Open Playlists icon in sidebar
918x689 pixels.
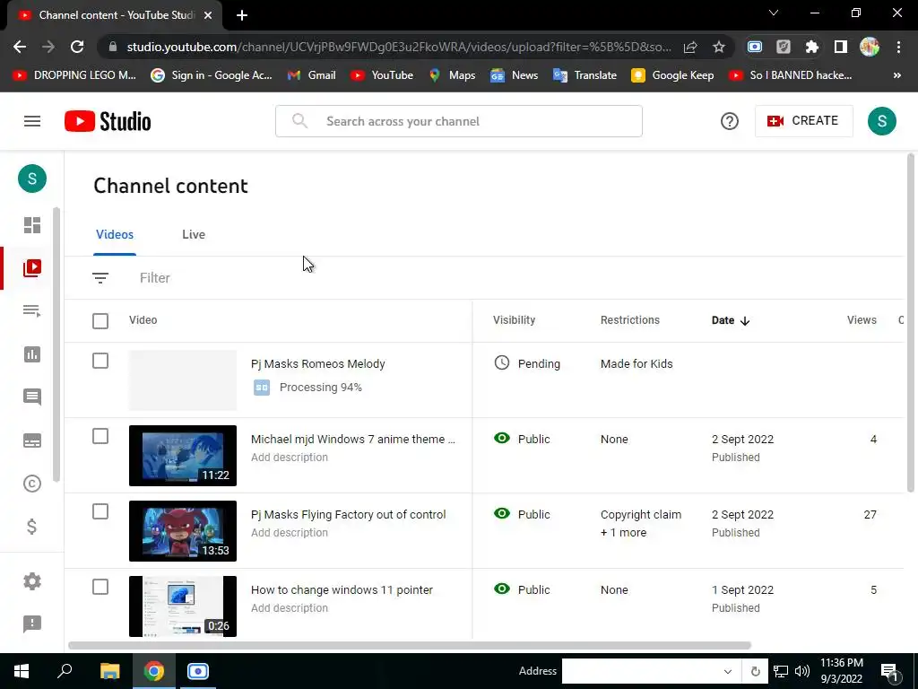pos(32,311)
